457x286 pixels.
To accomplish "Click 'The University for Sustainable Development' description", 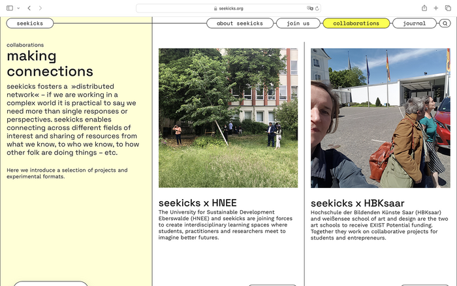I will (x=225, y=225).
